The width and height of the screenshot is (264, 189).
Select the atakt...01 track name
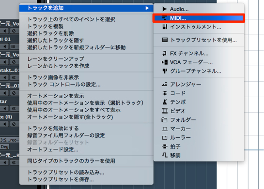[10, 71]
